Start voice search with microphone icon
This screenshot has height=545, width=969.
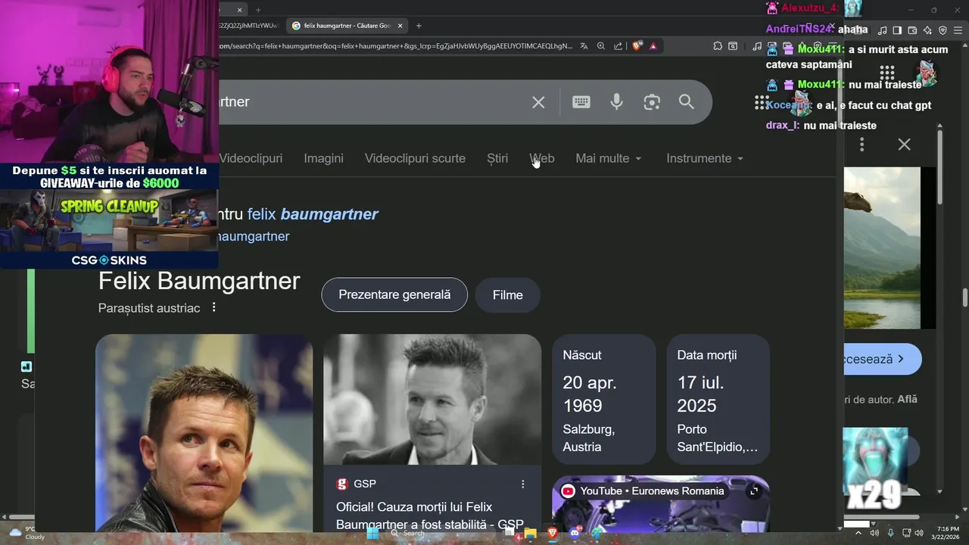617,102
